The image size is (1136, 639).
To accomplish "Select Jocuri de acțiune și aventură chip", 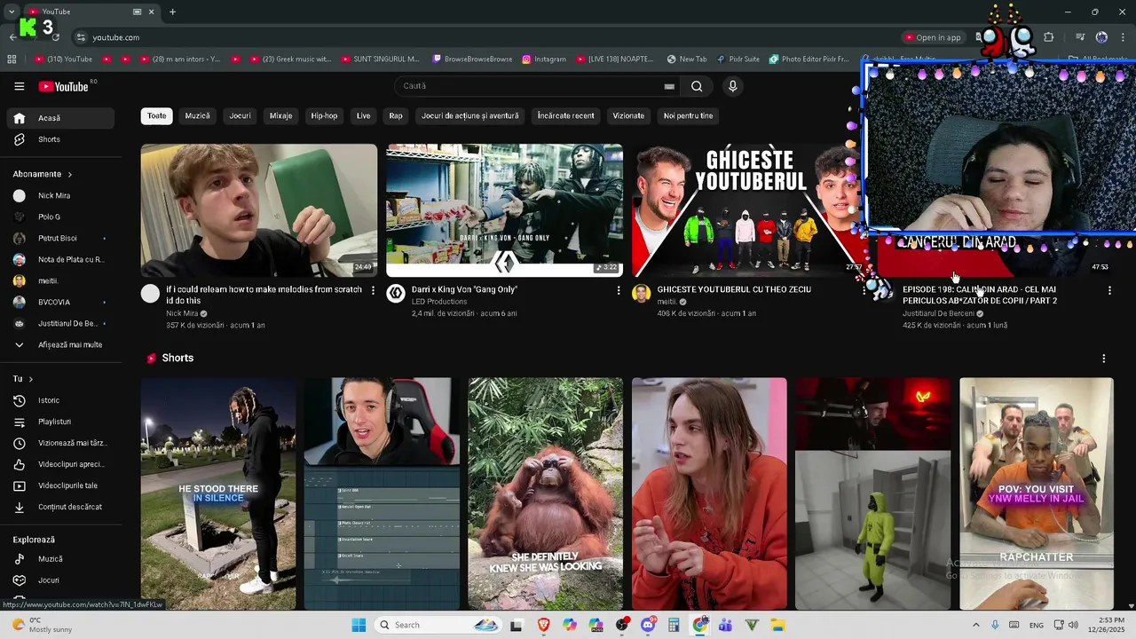I will click(x=470, y=116).
